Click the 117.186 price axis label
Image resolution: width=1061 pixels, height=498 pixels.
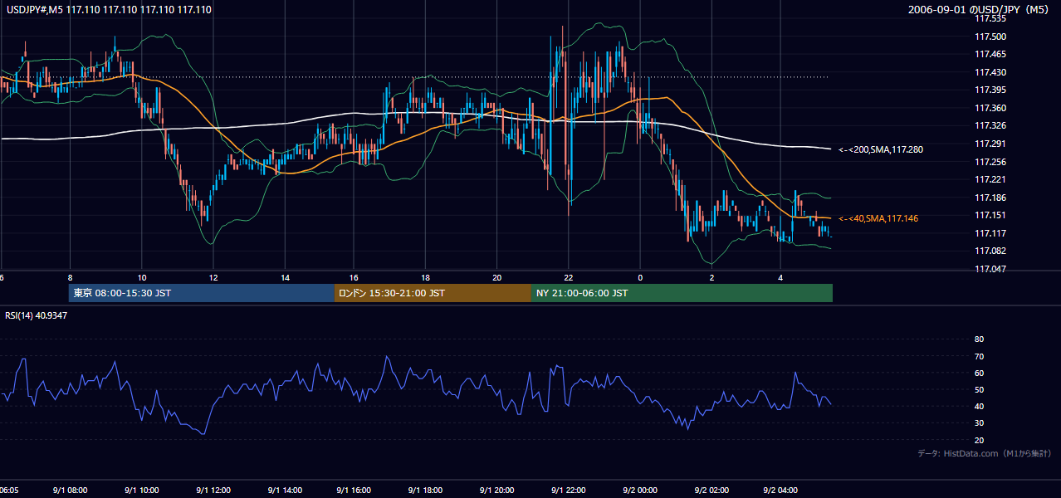(x=990, y=198)
